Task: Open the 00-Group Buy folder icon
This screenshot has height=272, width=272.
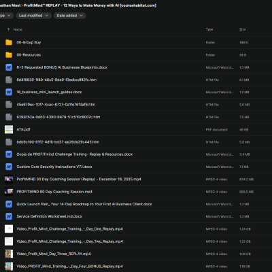Action: point(9,42)
